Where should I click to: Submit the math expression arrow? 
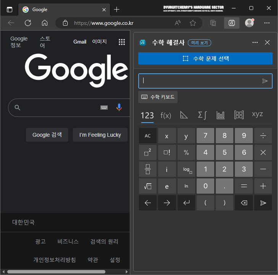coord(265,81)
